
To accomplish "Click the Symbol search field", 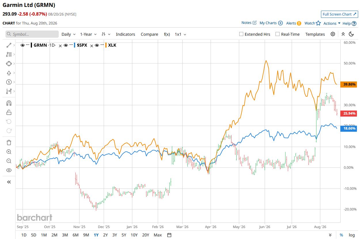I will click(x=32, y=34).
